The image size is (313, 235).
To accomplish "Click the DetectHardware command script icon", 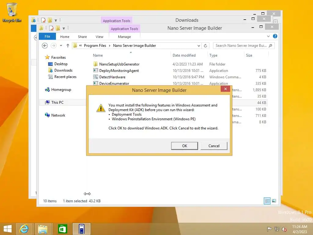I will tap(96, 77).
